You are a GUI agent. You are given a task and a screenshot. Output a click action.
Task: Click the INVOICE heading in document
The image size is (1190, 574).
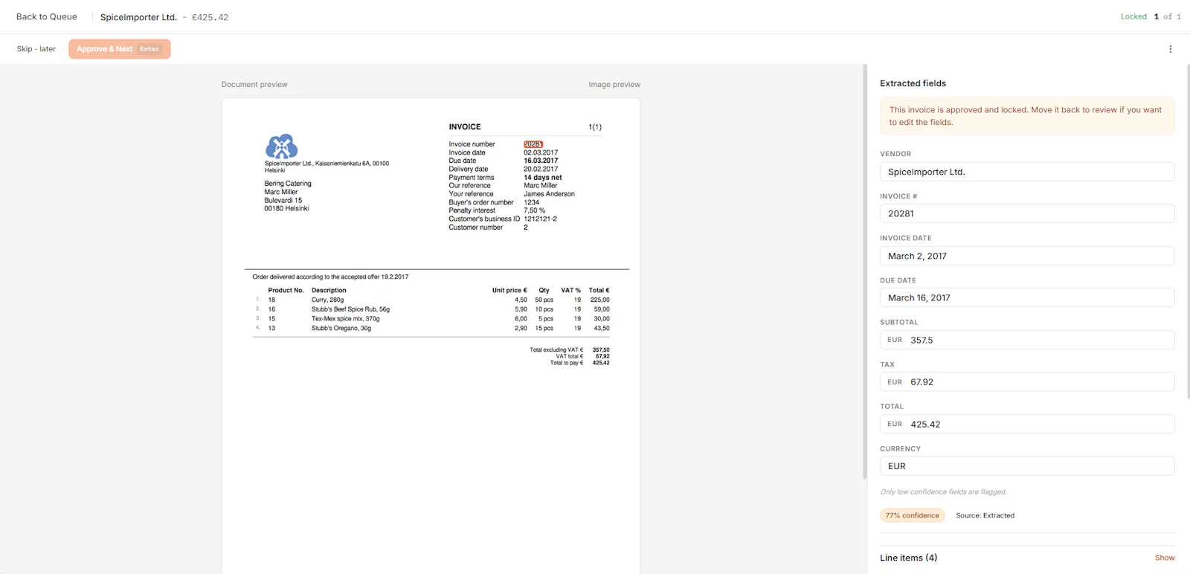465,127
